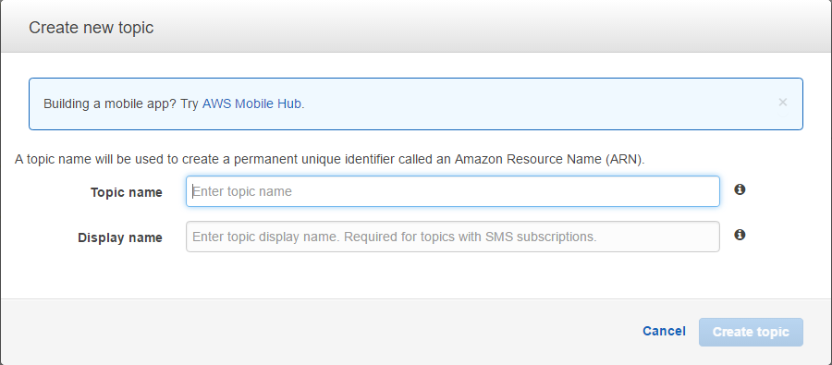Click the Amazon Resource Name description sentence
832x365 pixels.
(329, 159)
